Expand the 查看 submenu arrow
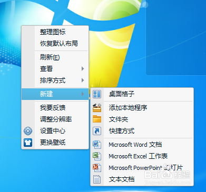Image resolution: width=206 pixels, height=192 pixels. [x=83, y=69]
